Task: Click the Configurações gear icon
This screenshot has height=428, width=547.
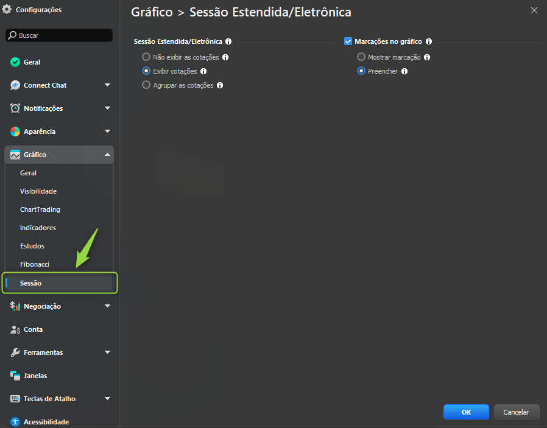Action: click(7, 9)
